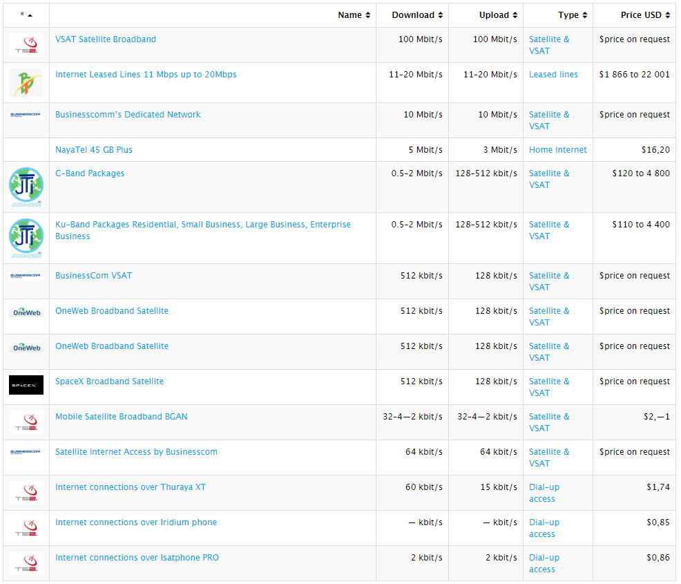Click the Businesscom logo beside BusinessCom VSAT
The width and height of the screenshot is (681, 584).
pyautogui.click(x=26, y=276)
